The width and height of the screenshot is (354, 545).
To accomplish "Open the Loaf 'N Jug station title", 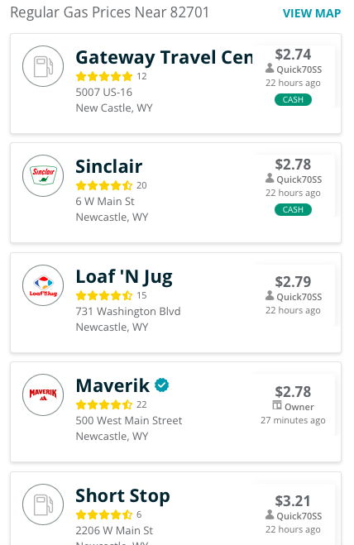I will [124, 277].
